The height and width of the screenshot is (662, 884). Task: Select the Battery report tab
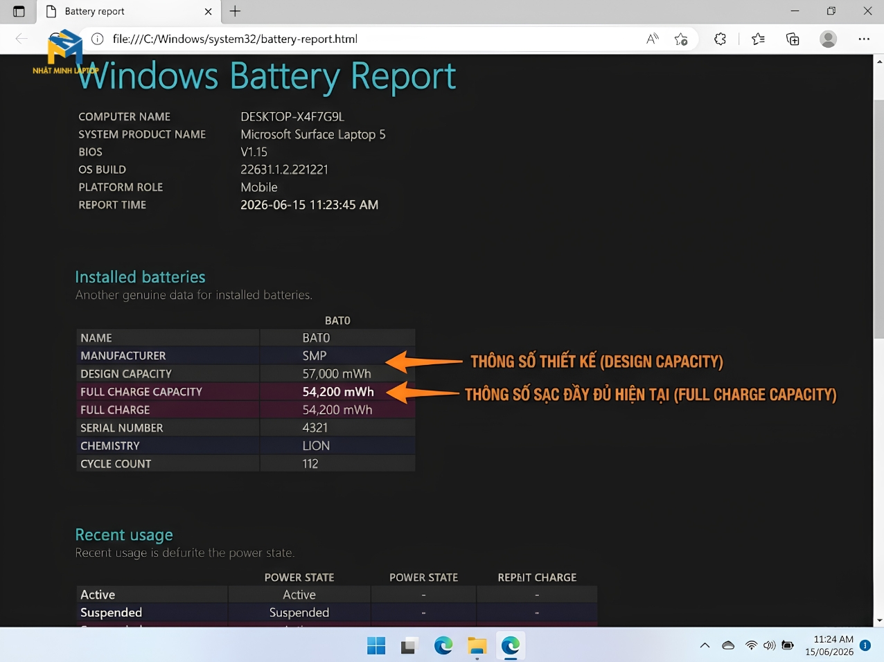click(129, 11)
